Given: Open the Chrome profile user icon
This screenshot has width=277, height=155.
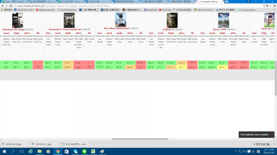Looking at the screenshot, I should pos(249,2).
